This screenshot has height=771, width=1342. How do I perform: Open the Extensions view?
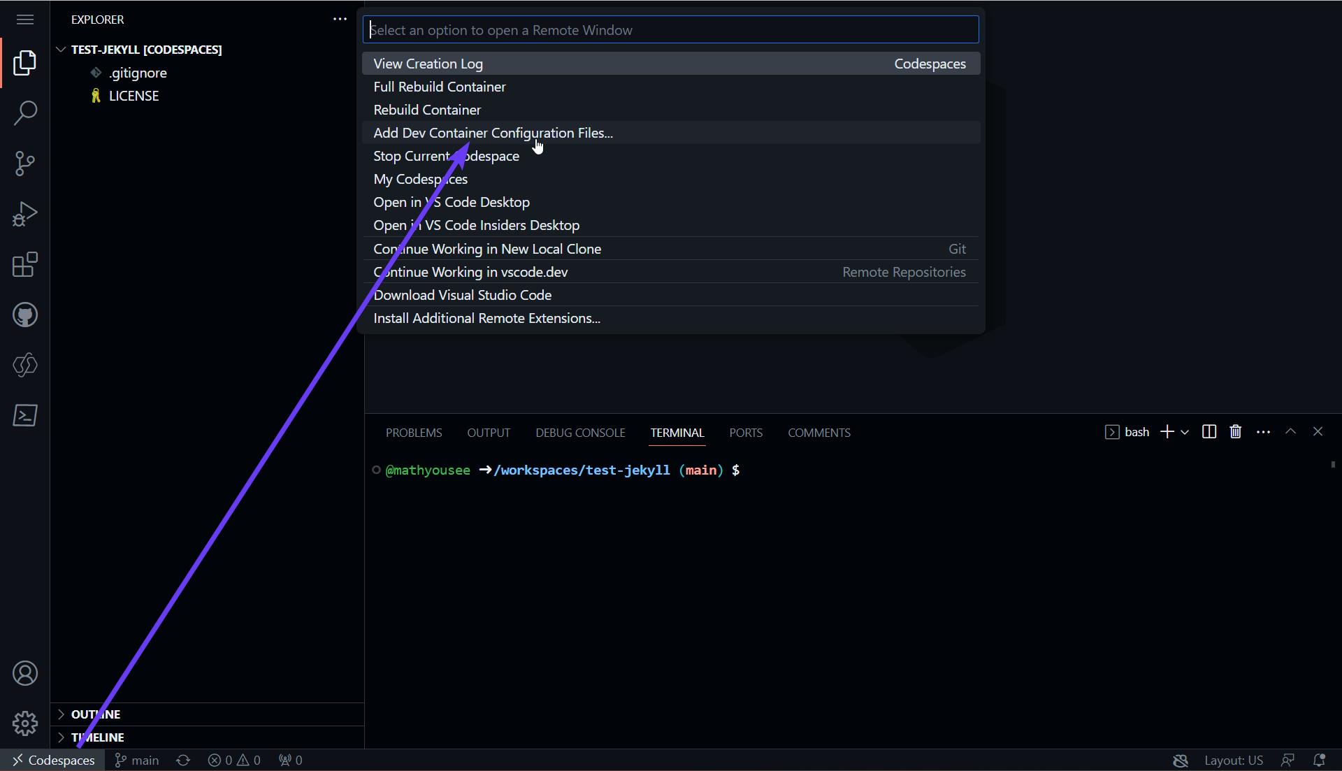pos(25,264)
